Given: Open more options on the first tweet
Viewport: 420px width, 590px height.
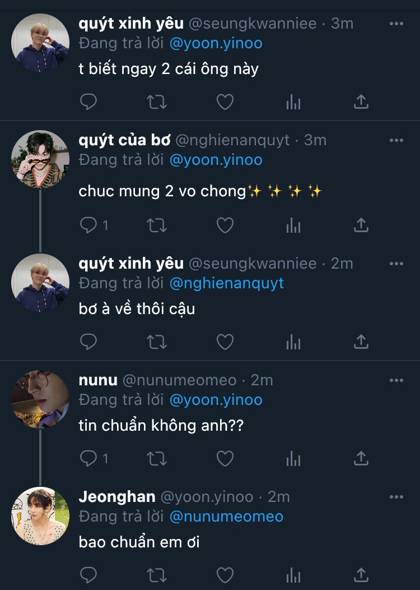Looking at the screenshot, I should (x=396, y=24).
